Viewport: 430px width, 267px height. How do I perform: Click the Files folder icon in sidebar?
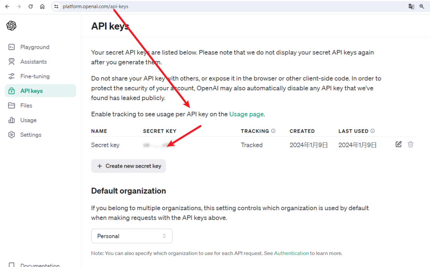point(12,106)
